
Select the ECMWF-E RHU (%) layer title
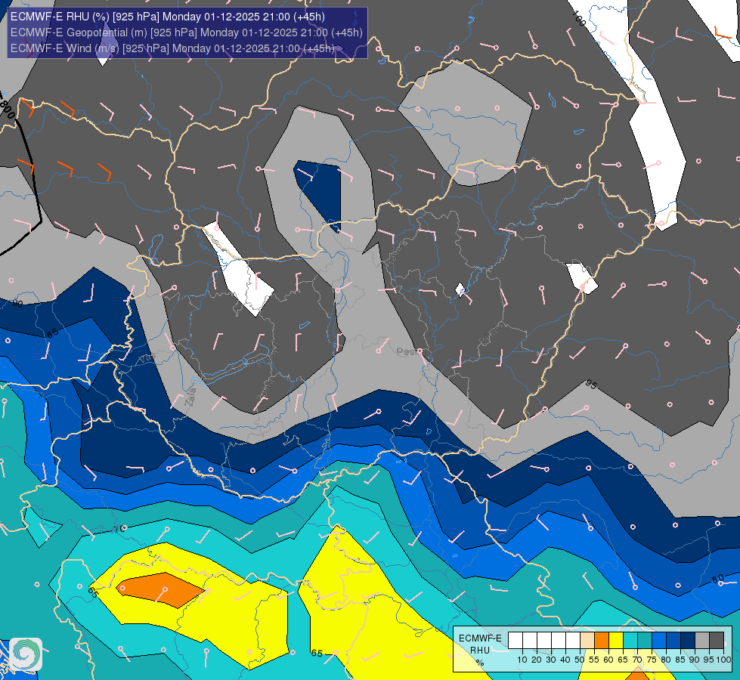coord(168,17)
